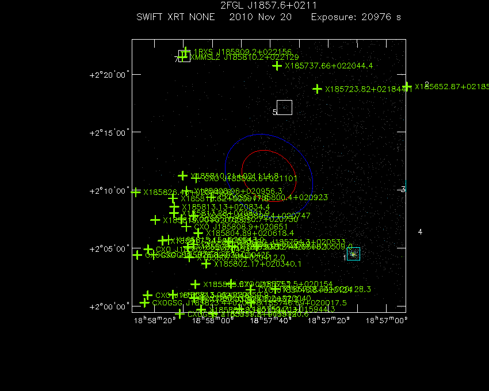This screenshot has height=391, width=489.
Task: Click the +2°20'00" declination axis label
Action: pos(109,75)
